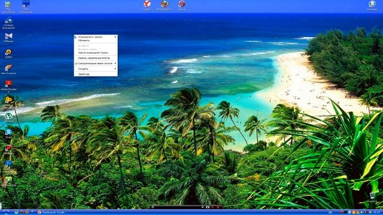Viewport: 383px width, 215px height.
Task: Click the language indicator in the tray
Action: coord(330,213)
